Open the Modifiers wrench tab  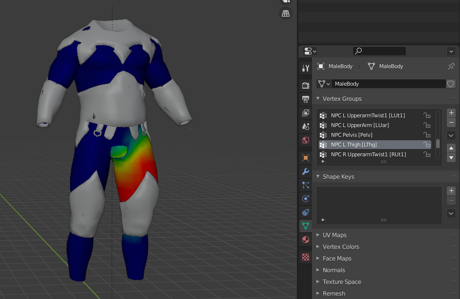(x=305, y=171)
